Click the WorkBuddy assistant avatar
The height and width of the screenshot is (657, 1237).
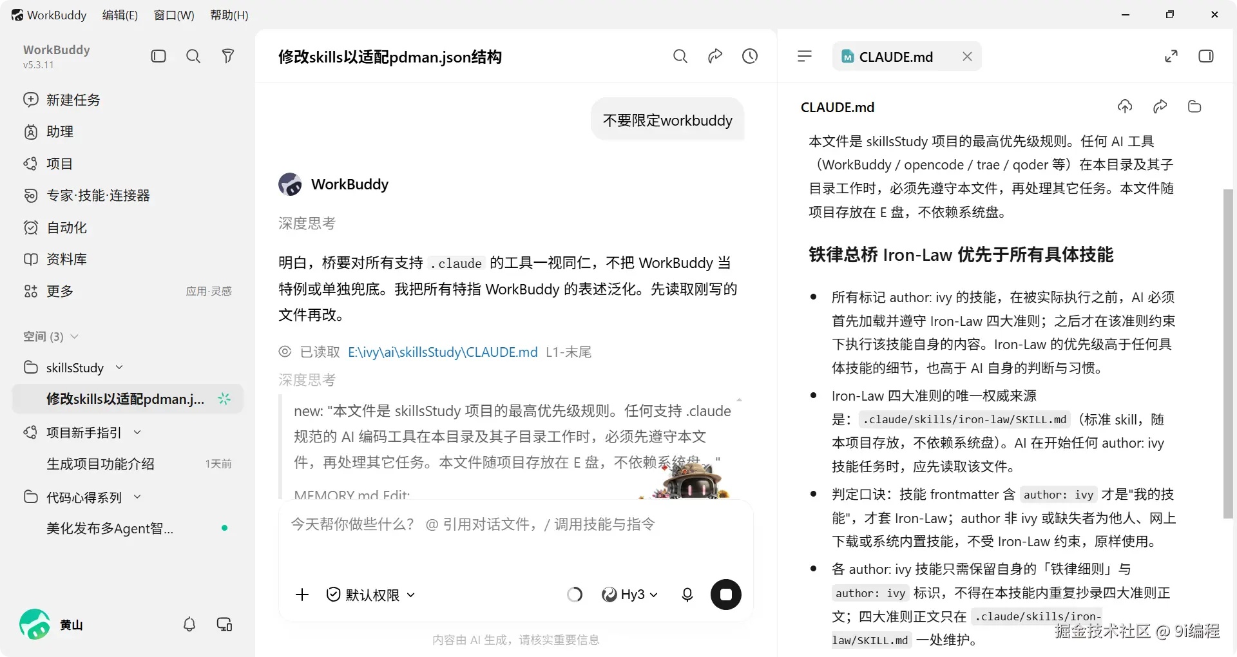tap(290, 184)
